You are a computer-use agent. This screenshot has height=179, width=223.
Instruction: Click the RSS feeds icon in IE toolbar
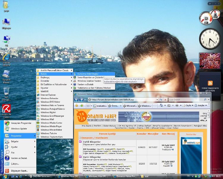(x=169, y=106)
